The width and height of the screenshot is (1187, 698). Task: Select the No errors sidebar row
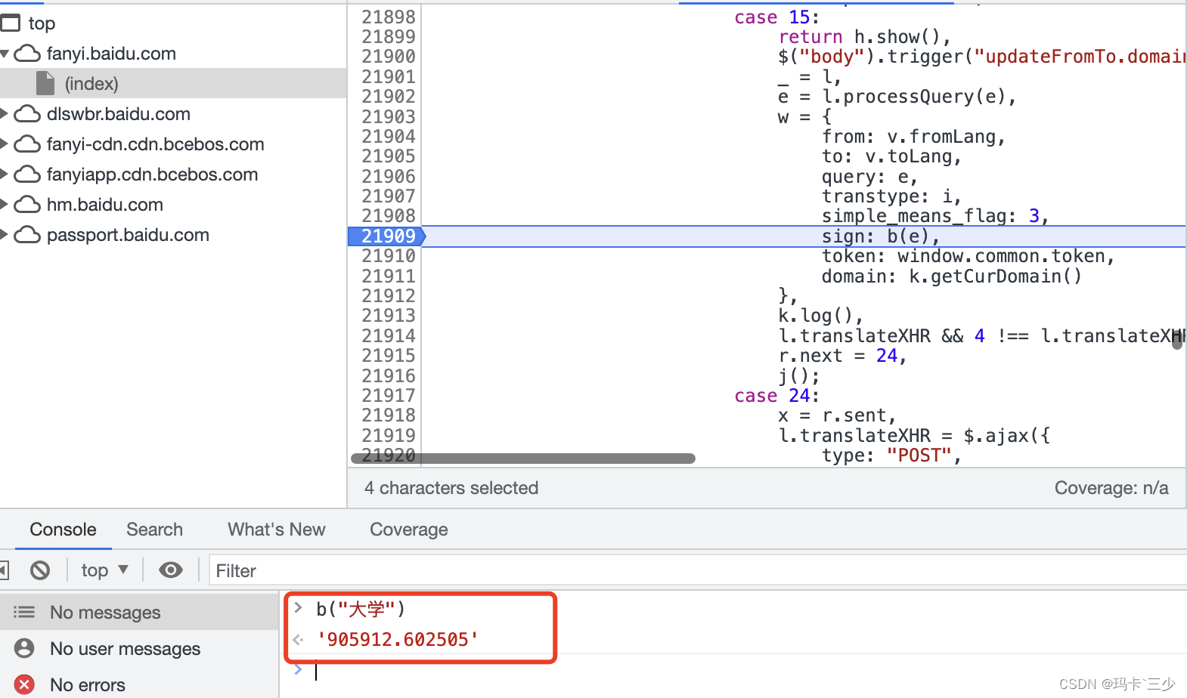pyautogui.click(x=140, y=684)
